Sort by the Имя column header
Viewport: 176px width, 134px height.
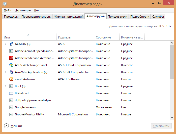click(29, 37)
